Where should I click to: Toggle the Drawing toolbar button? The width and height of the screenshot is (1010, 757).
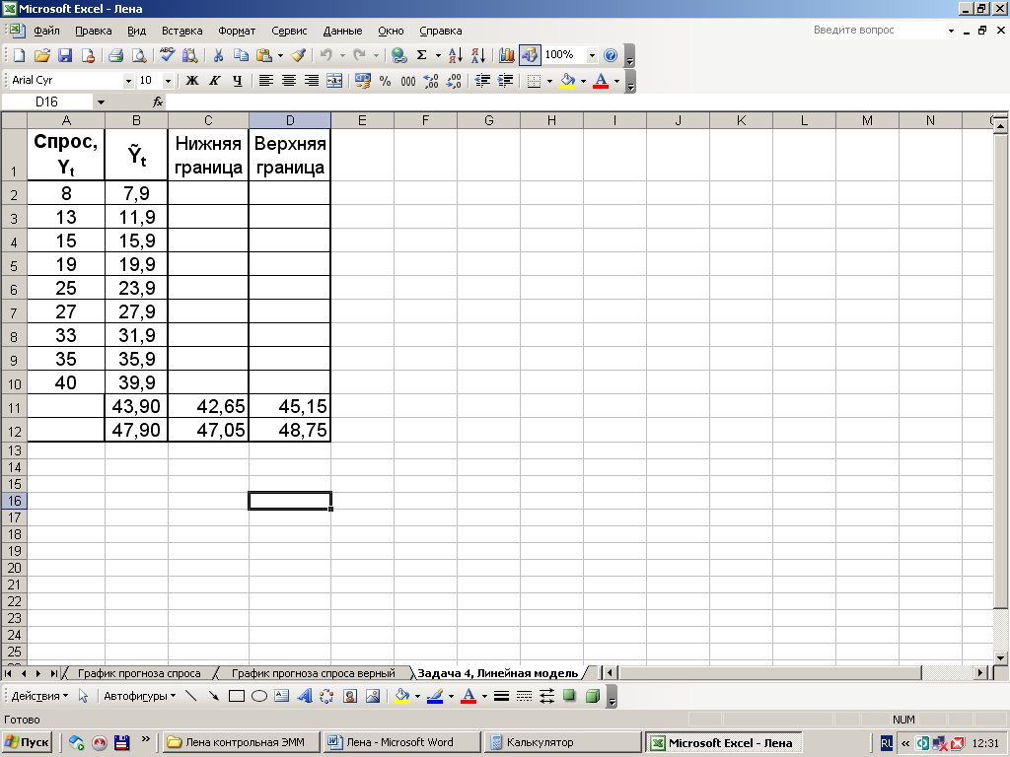coord(530,55)
